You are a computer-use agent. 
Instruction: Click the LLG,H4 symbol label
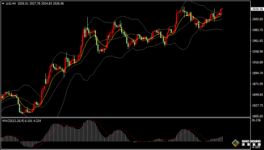pyautogui.click(x=11, y=3)
